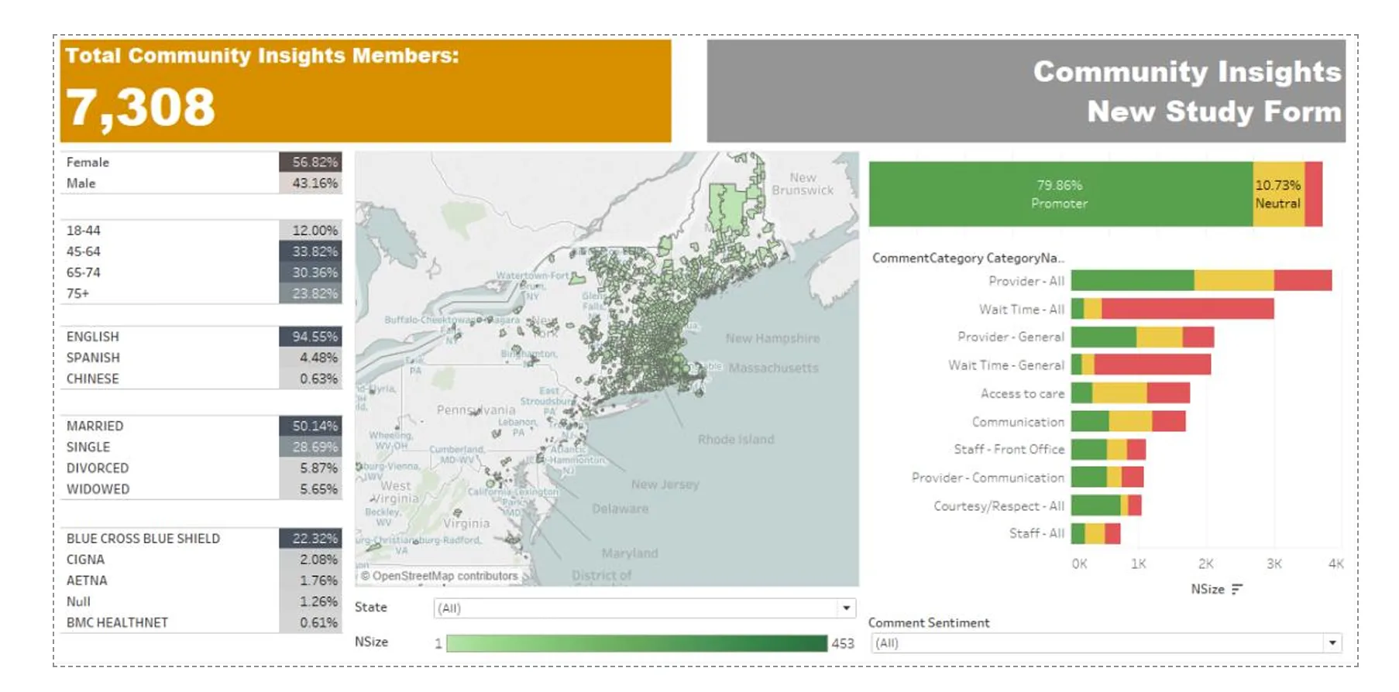Open the State filter dropdown
This screenshot has width=1399, height=692.
coord(846,608)
